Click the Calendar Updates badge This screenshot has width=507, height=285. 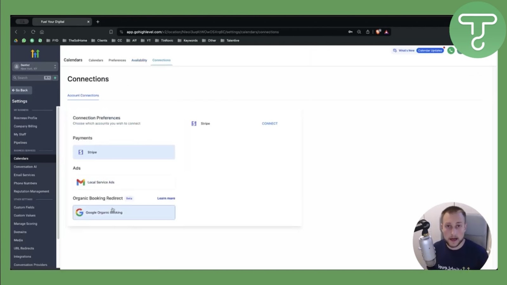point(430,50)
